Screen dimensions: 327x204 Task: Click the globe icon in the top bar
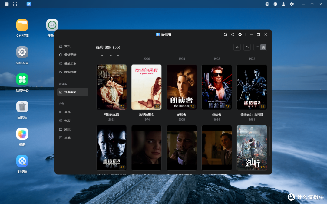(267, 4)
